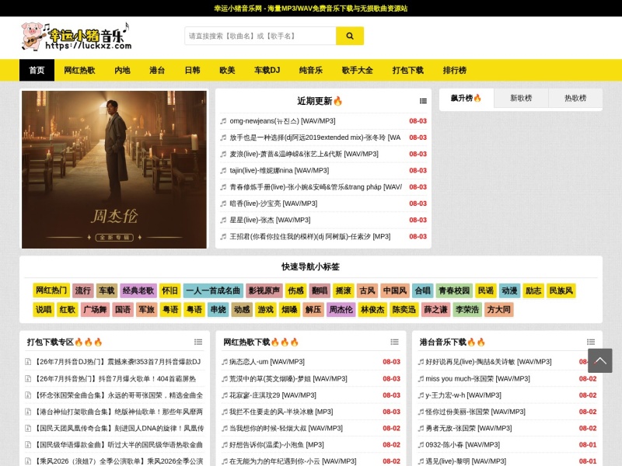Switch to the 热歌榜 chart tab
Screen dimensions: 622x466
coord(575,98)
